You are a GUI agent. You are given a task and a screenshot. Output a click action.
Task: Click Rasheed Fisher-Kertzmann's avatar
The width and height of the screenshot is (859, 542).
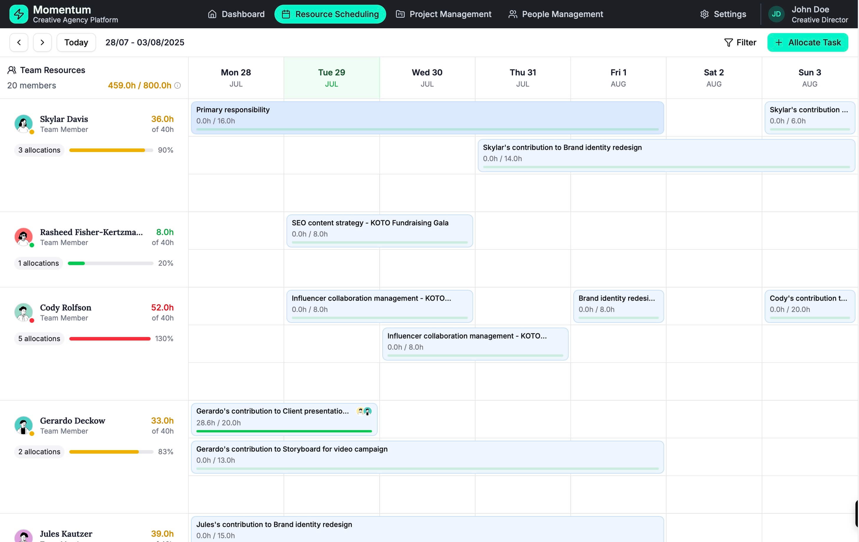[24, 237]
